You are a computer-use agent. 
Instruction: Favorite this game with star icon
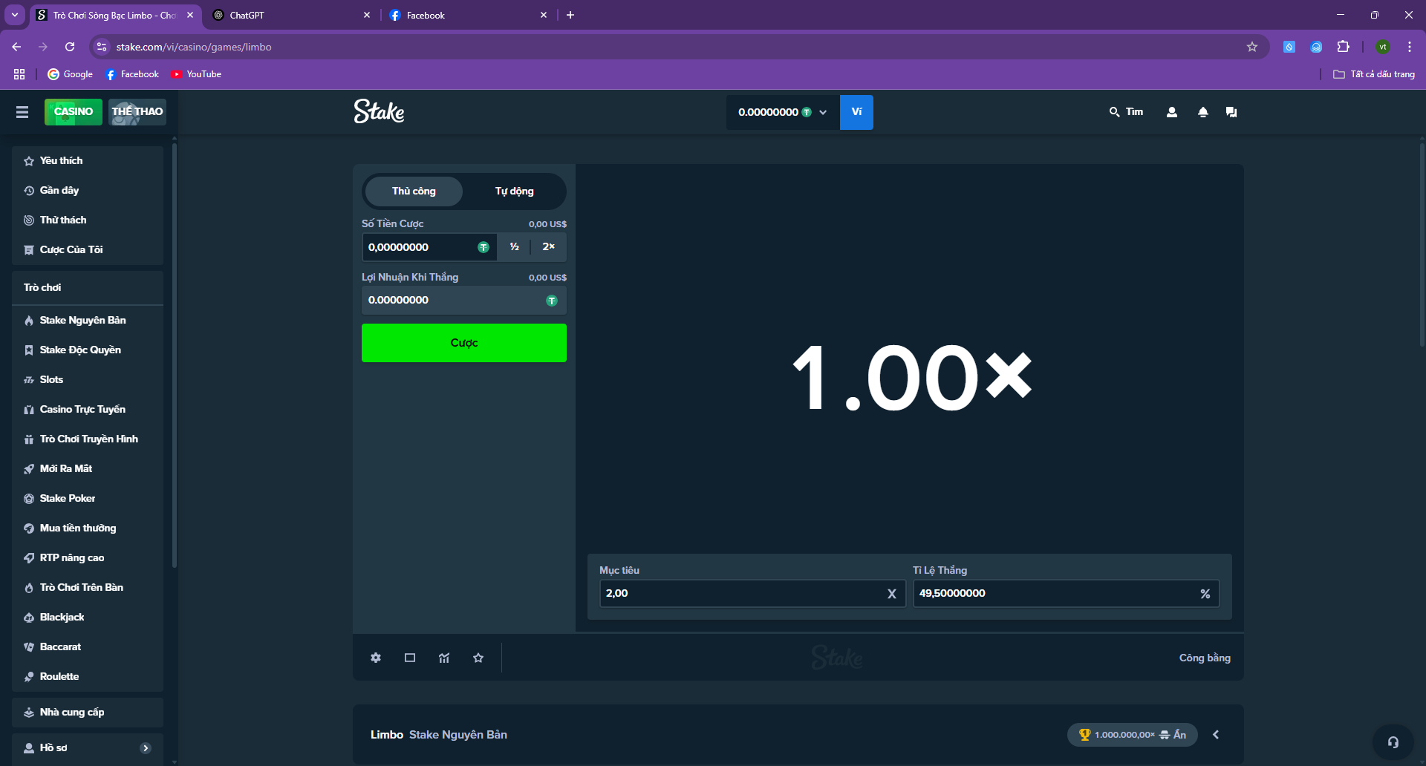point(478,658)
